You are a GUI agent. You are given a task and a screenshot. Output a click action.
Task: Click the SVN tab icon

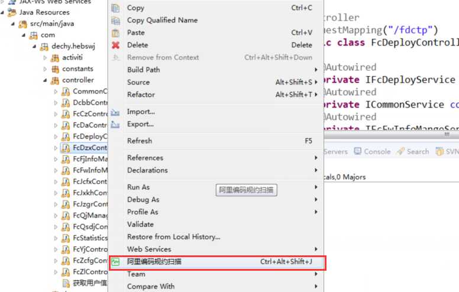pyautogui.click(x=439, y=151)
